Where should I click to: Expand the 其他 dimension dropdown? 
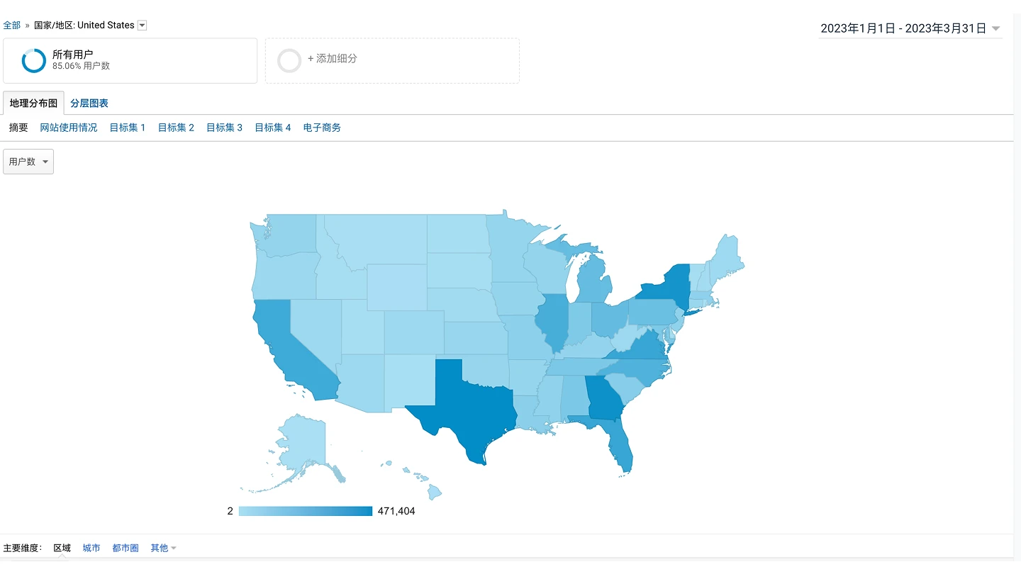click(x=163, y=548)
